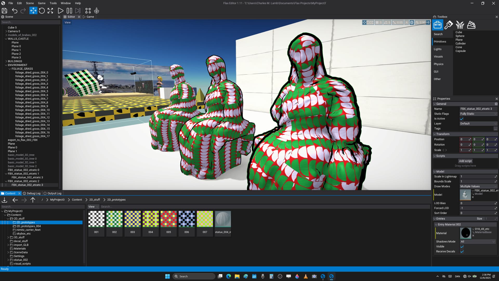Image resolution: width=499 pixels, height=281 pixels.
Task: Click the Add script button
Action: (x=465, y=161)
